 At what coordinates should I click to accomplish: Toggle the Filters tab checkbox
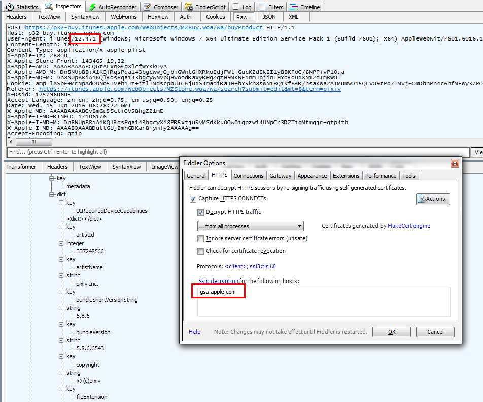pyautogui.click(x=262, y=7)
